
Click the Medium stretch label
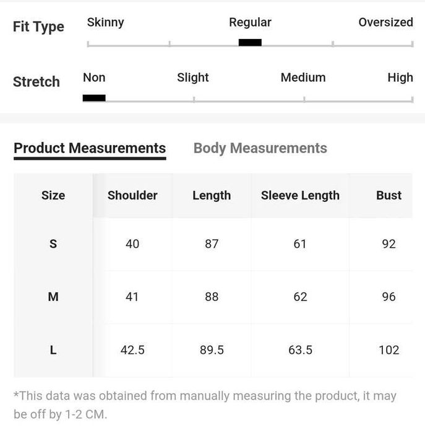click(x=303, y=77)
